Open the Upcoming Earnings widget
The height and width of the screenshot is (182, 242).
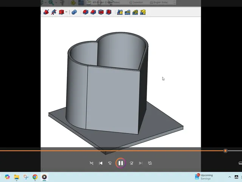tap(204, 177)
